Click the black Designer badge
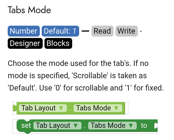 click(x=25, y=43)
